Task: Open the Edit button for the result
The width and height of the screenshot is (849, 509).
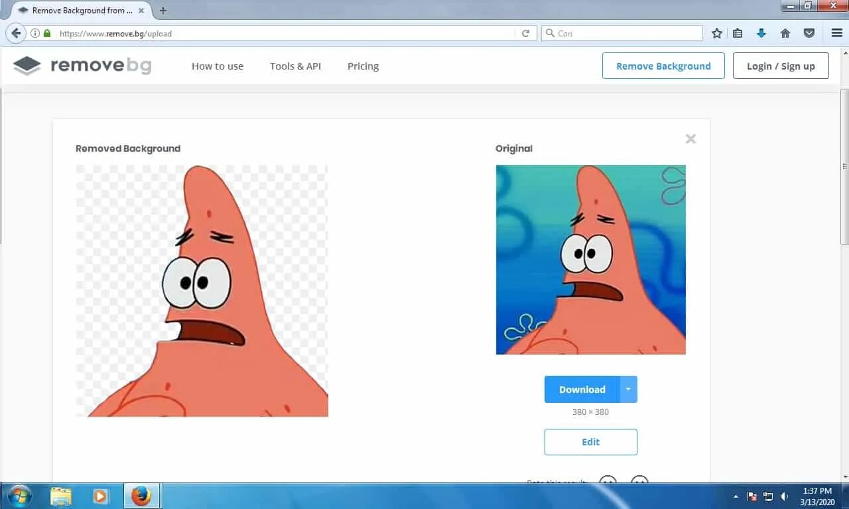Action: tap(591, 442)
